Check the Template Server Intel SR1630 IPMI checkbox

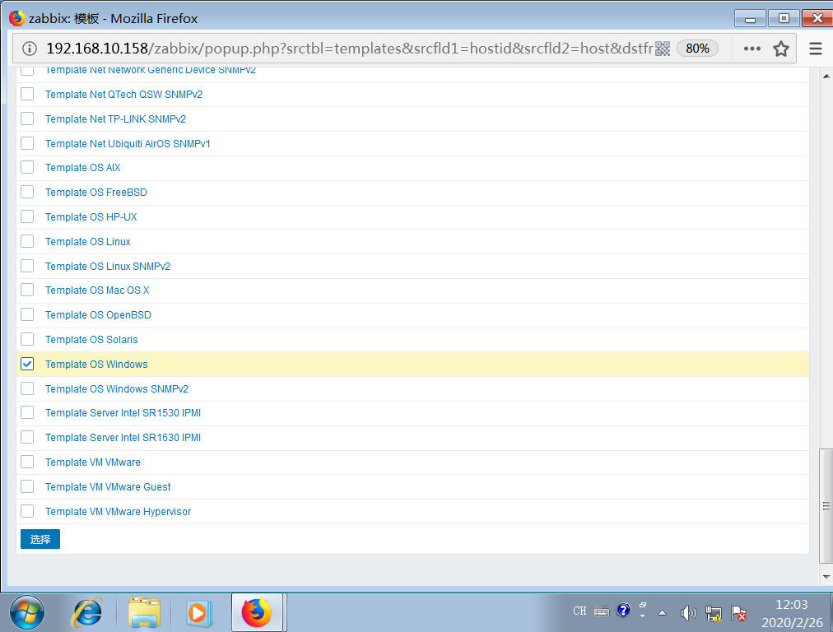pos(27,437)
